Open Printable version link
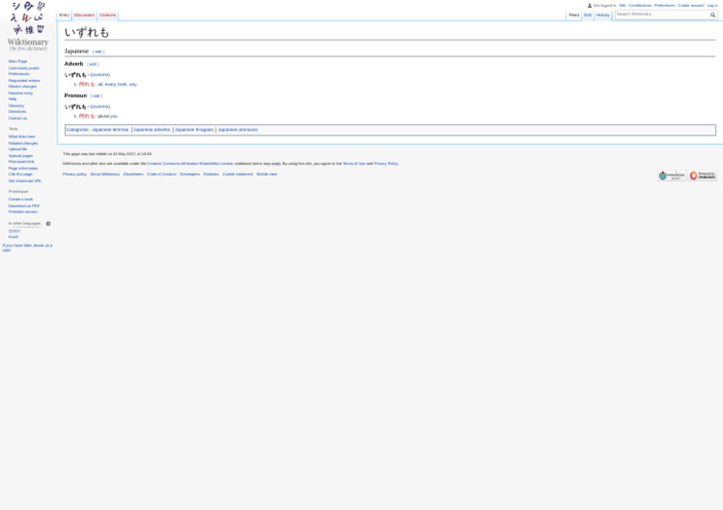723x510 pixels. coord(23,212)
